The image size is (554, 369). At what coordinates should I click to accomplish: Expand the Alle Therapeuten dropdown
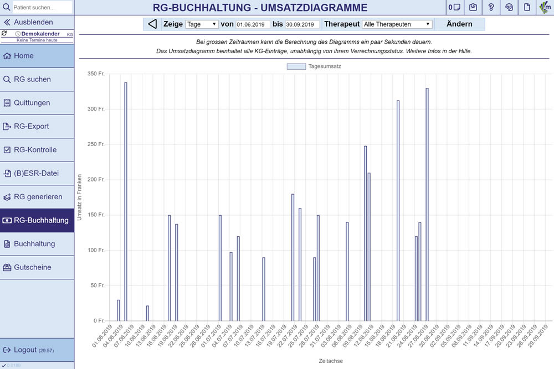397,24
